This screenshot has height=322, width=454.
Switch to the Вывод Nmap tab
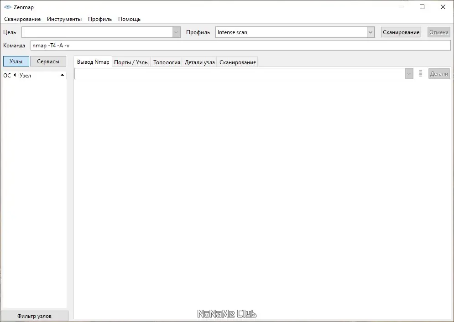(x=93, y=62)
